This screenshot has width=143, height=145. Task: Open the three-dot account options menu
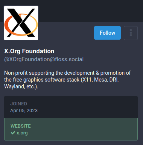point(131,33)
